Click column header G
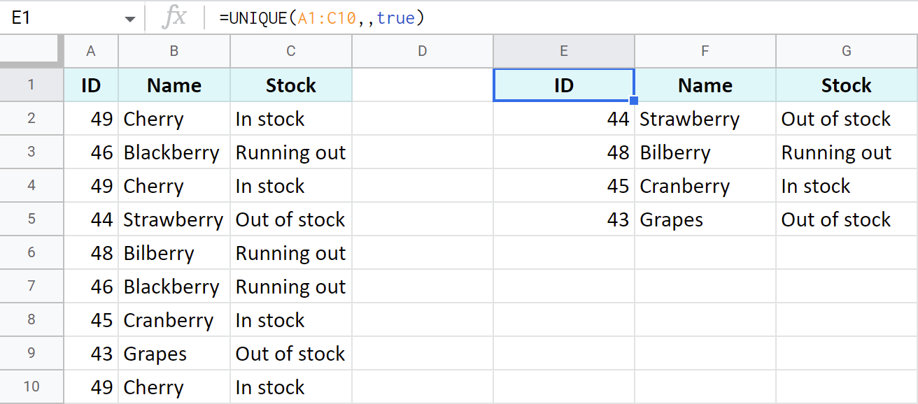 (846, 50)
